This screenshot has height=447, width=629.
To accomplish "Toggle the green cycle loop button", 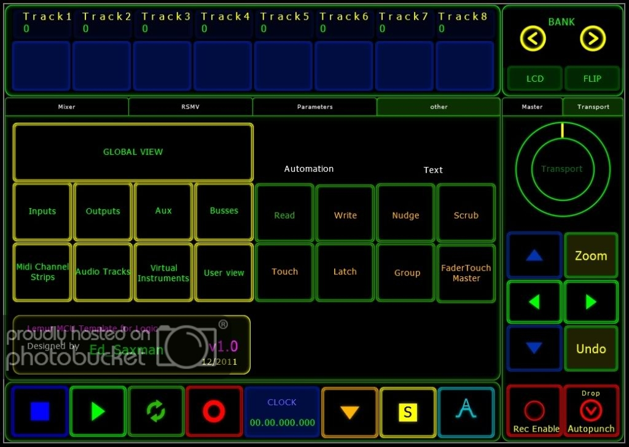I will point(156,411).
